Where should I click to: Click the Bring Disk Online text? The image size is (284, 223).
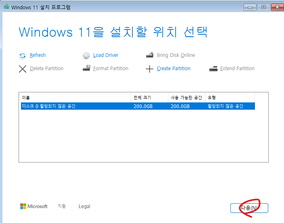176,55
